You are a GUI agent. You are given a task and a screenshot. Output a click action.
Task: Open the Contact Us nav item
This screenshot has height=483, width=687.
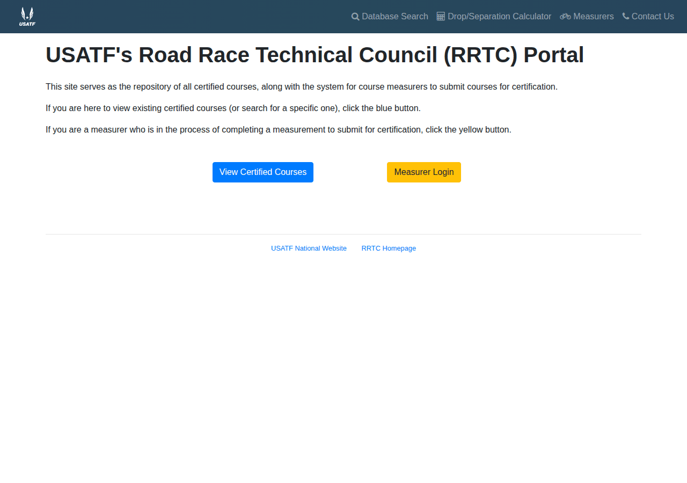tap(648, 17)
